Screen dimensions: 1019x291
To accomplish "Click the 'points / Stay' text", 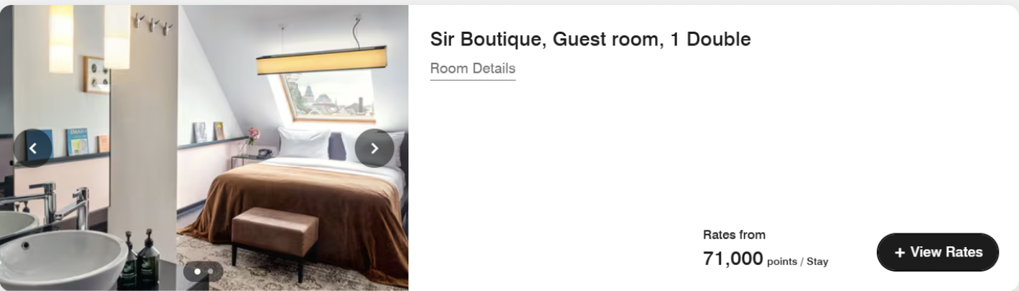I will coord(797,261).
